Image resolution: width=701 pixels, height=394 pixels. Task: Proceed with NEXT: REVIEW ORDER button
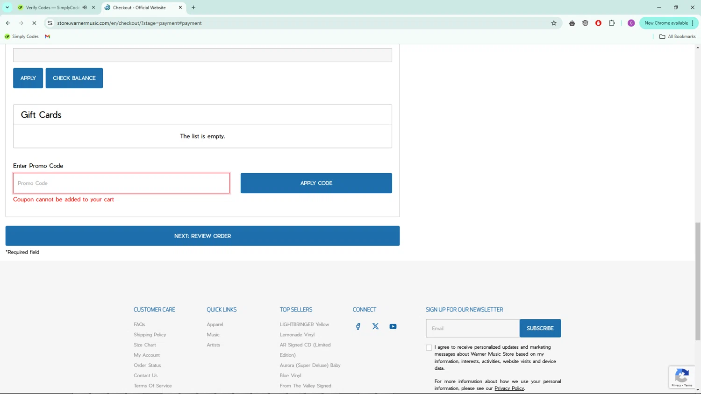point(202,236)
